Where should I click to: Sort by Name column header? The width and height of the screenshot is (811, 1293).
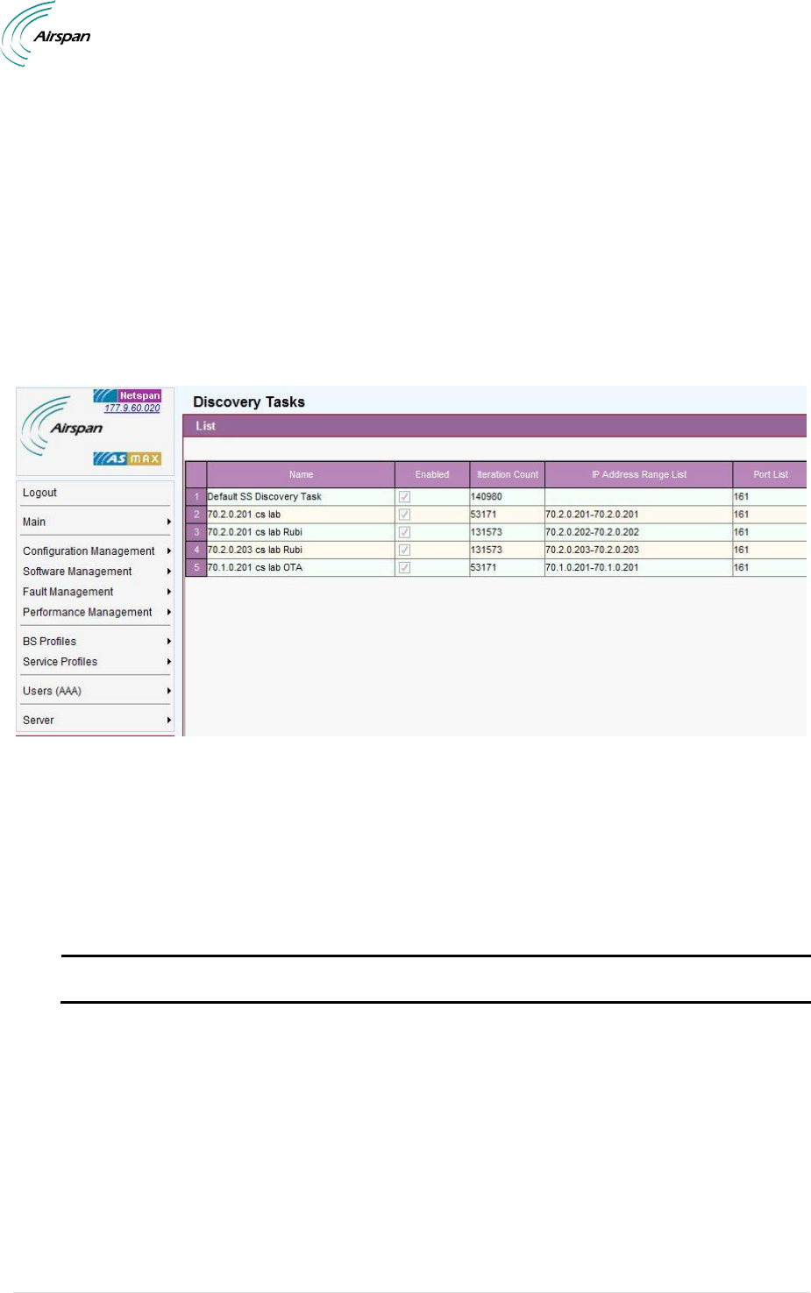tap(301, 474)
